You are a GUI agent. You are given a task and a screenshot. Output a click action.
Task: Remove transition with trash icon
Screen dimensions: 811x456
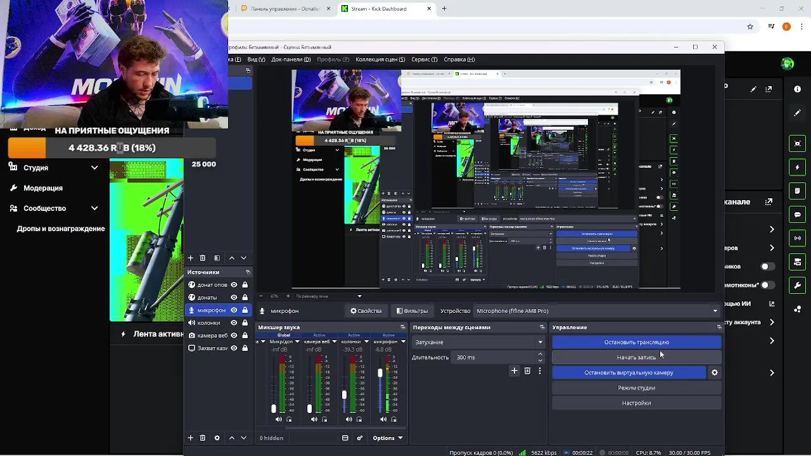[x=527, y=371]
